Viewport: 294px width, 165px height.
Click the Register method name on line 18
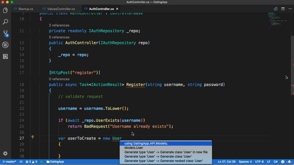tap(136, 85)
